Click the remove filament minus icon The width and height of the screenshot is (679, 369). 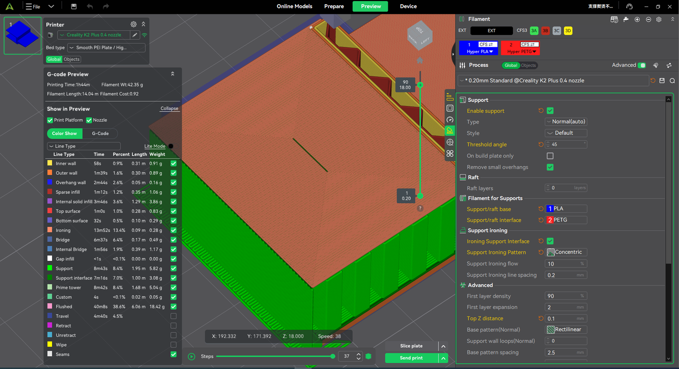[x=648, y=19]
